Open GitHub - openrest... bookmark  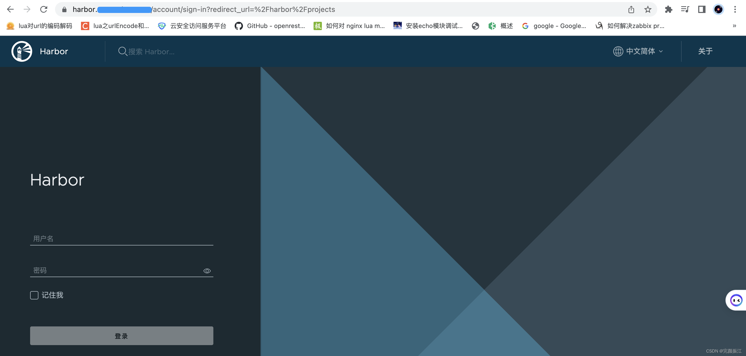pos(270,26)
